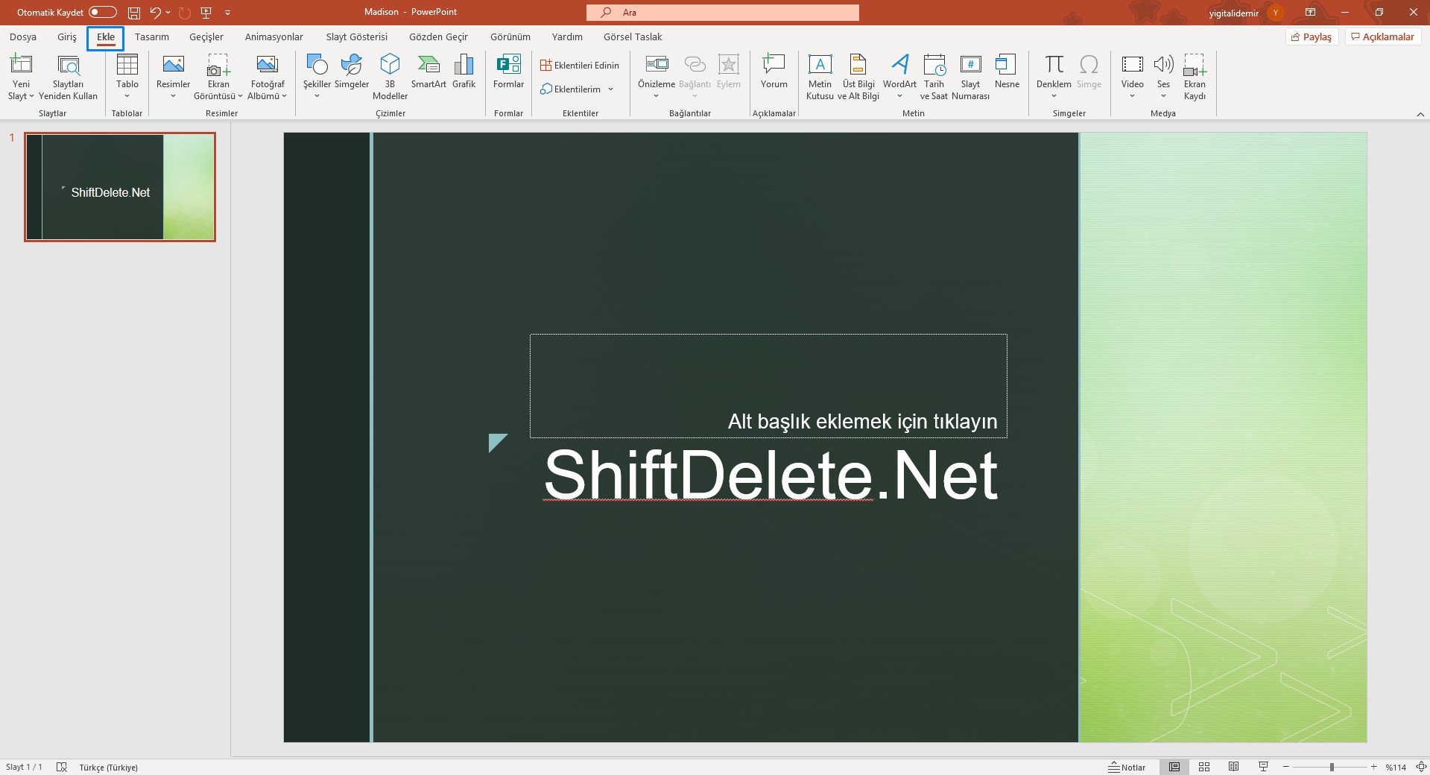The width and height of the screenshot is (1430, 775).
Task: Click the Paylaş share button
Action: (1312, 37)
